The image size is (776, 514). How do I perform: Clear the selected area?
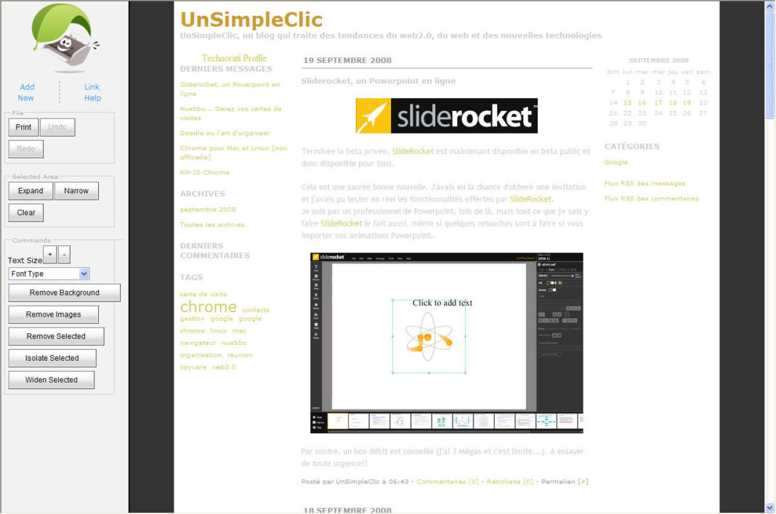coord(26,213)
